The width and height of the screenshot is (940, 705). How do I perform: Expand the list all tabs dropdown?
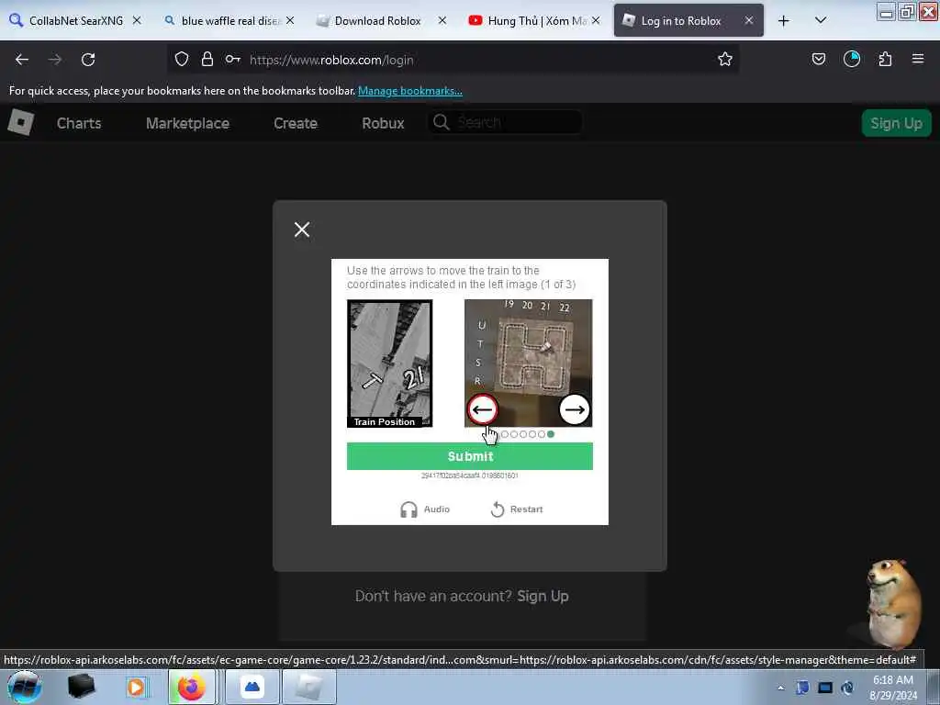tap(821, 20)
